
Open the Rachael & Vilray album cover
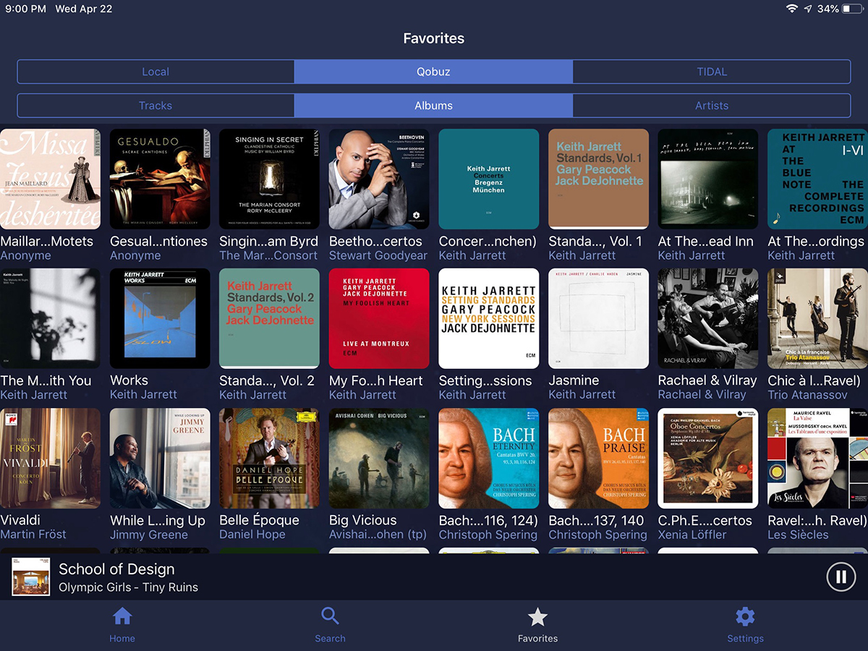pos(708,318)
